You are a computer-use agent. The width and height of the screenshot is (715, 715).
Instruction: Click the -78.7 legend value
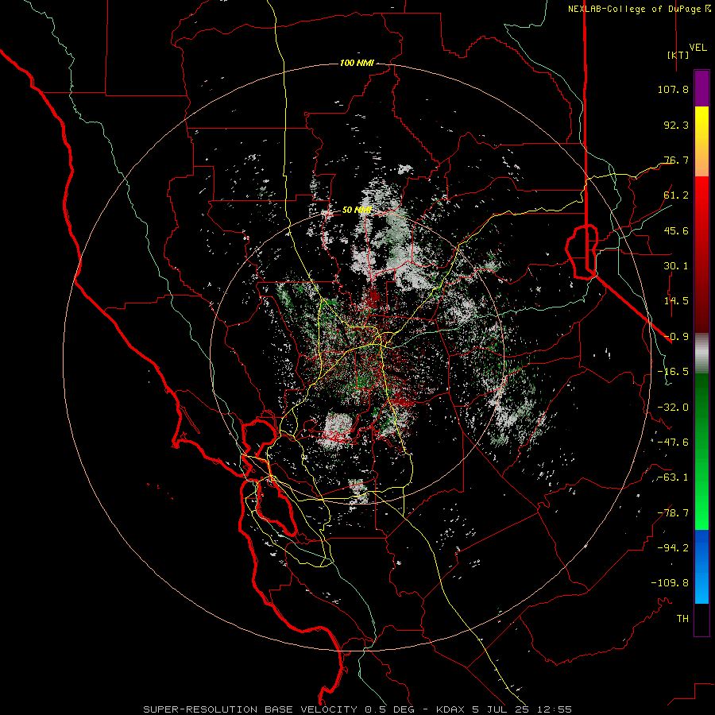click(673, 513)
